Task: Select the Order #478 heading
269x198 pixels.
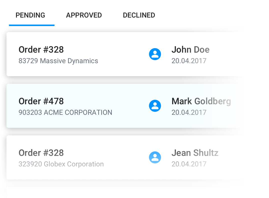Action: (x=41, y=101)
